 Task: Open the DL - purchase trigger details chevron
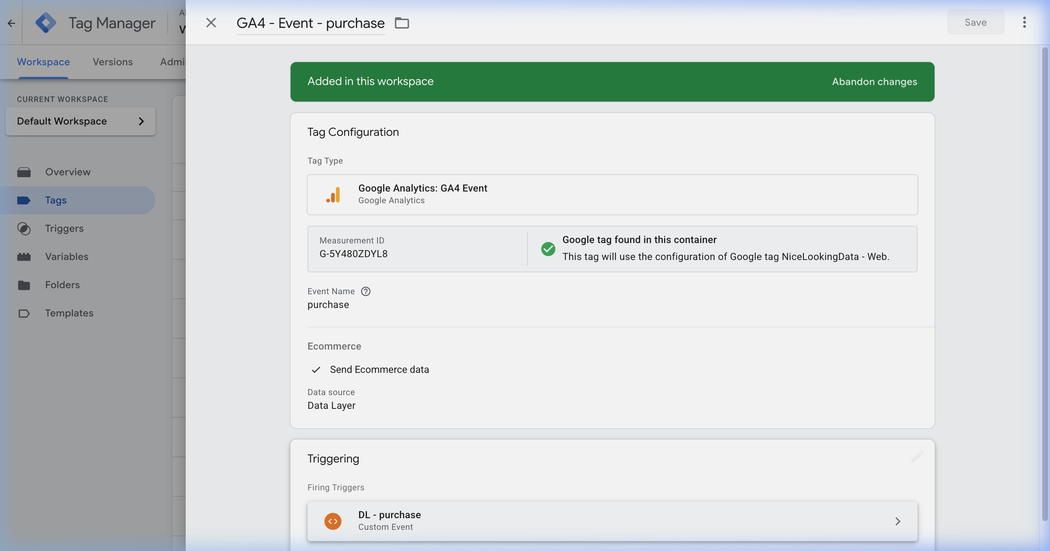pyautogui.click(x=897, y=521)
